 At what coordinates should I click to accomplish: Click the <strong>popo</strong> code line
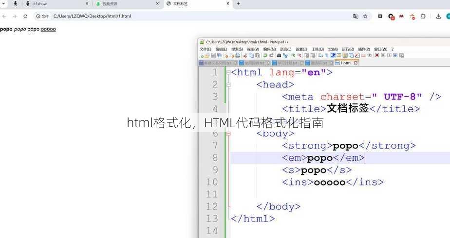tap(349, 146)
